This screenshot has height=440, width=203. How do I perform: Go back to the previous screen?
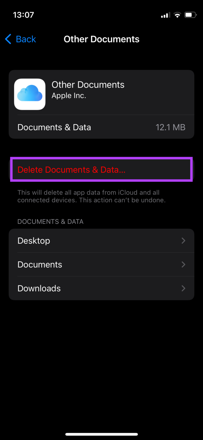(20, 39)
